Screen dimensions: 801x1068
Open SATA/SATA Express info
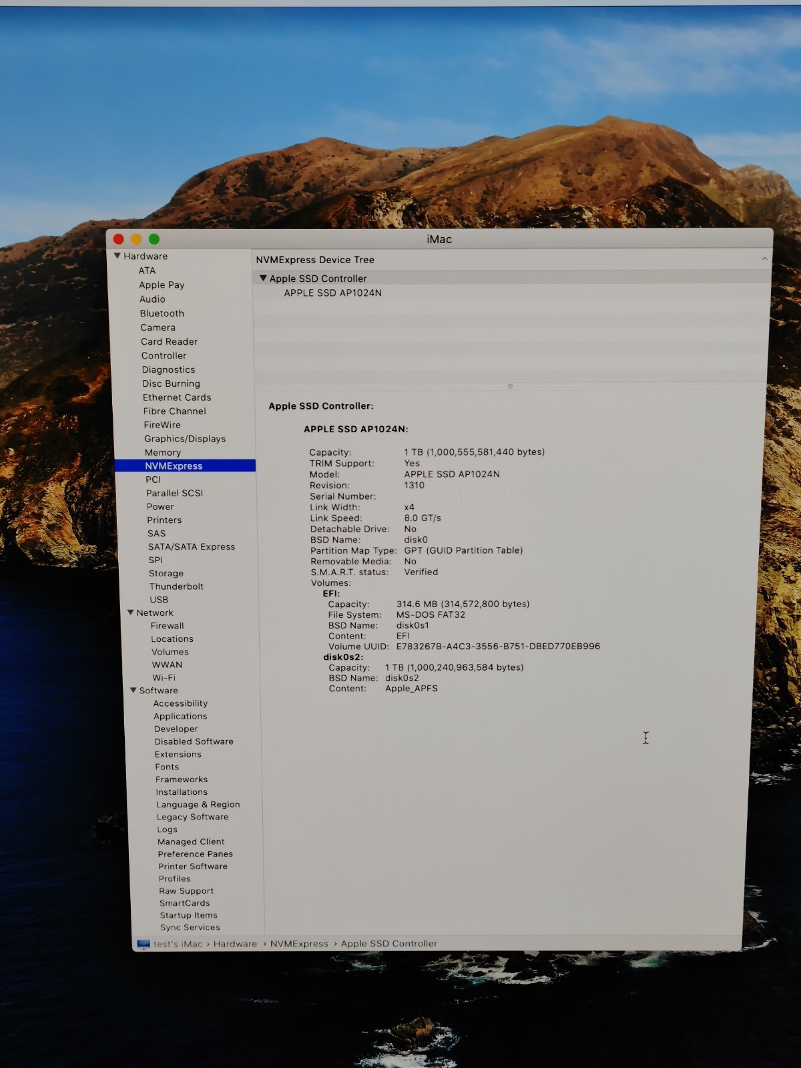192,546
